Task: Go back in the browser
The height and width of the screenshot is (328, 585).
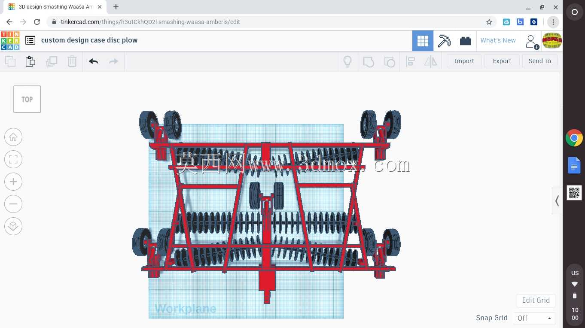Action: [9, 22]
